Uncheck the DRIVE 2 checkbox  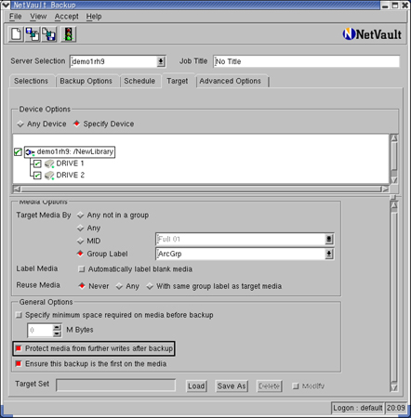click(x=37, y=176)
